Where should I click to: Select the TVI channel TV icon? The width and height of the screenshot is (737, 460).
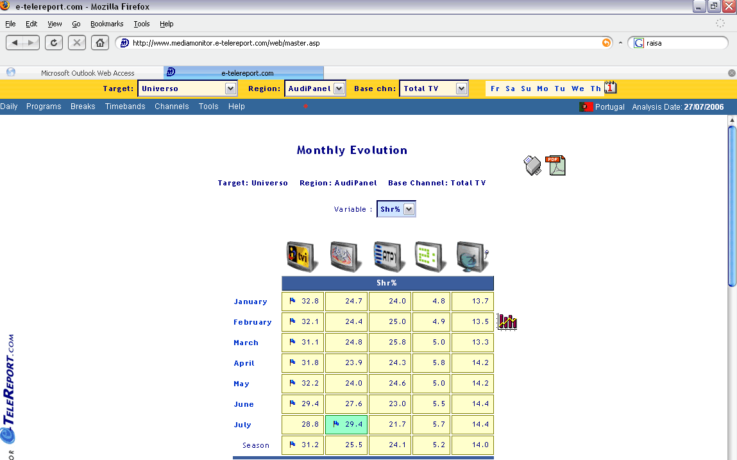point(301,257)
